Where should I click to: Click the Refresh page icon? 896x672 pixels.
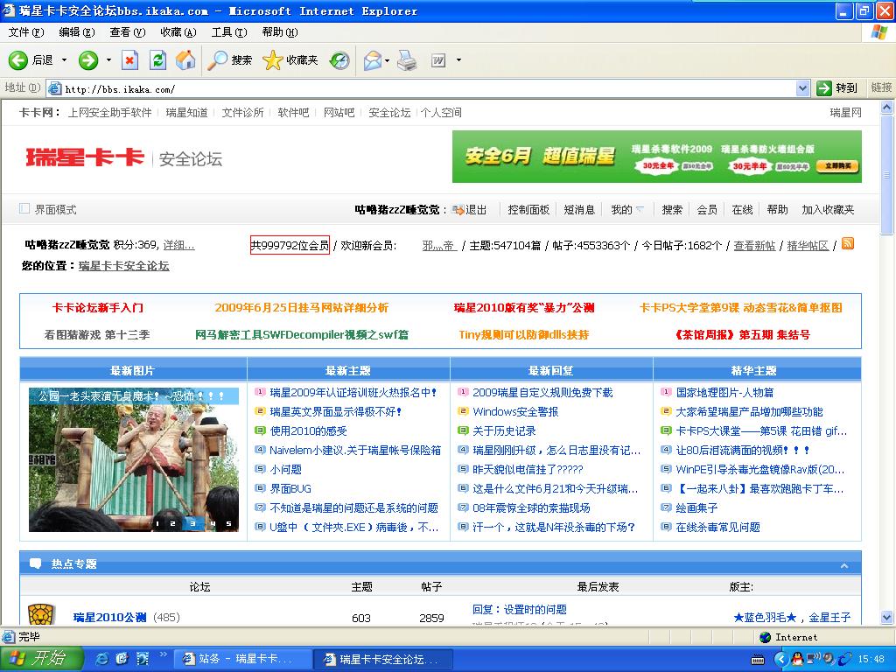[x=157, y=60]
